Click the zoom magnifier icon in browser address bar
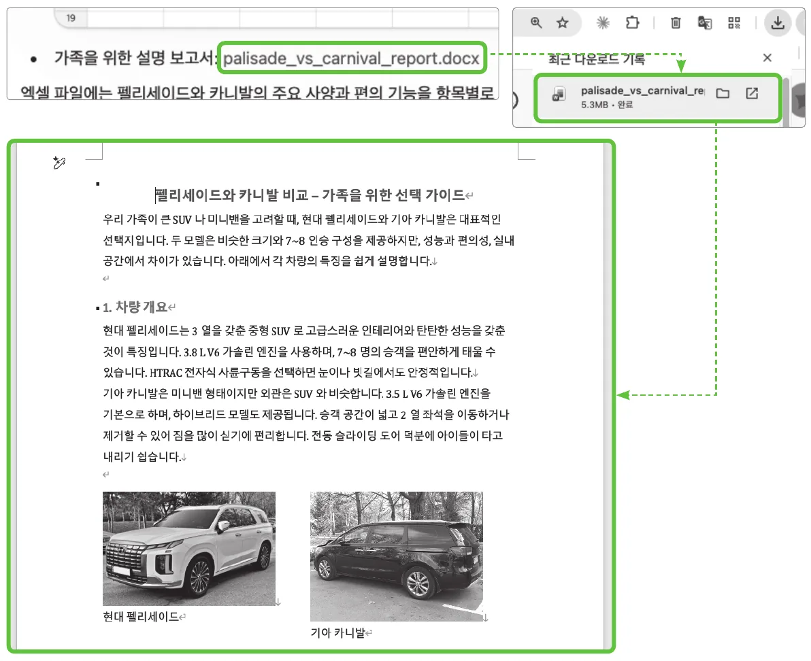Screen dimensions: 811x661 (536, 22)
